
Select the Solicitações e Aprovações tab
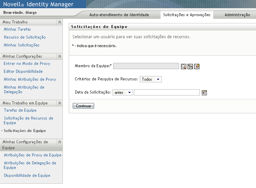(187, 15)
